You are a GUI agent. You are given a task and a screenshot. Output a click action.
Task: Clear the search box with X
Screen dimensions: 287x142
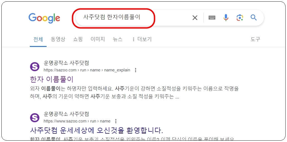[x=195, y=18]
